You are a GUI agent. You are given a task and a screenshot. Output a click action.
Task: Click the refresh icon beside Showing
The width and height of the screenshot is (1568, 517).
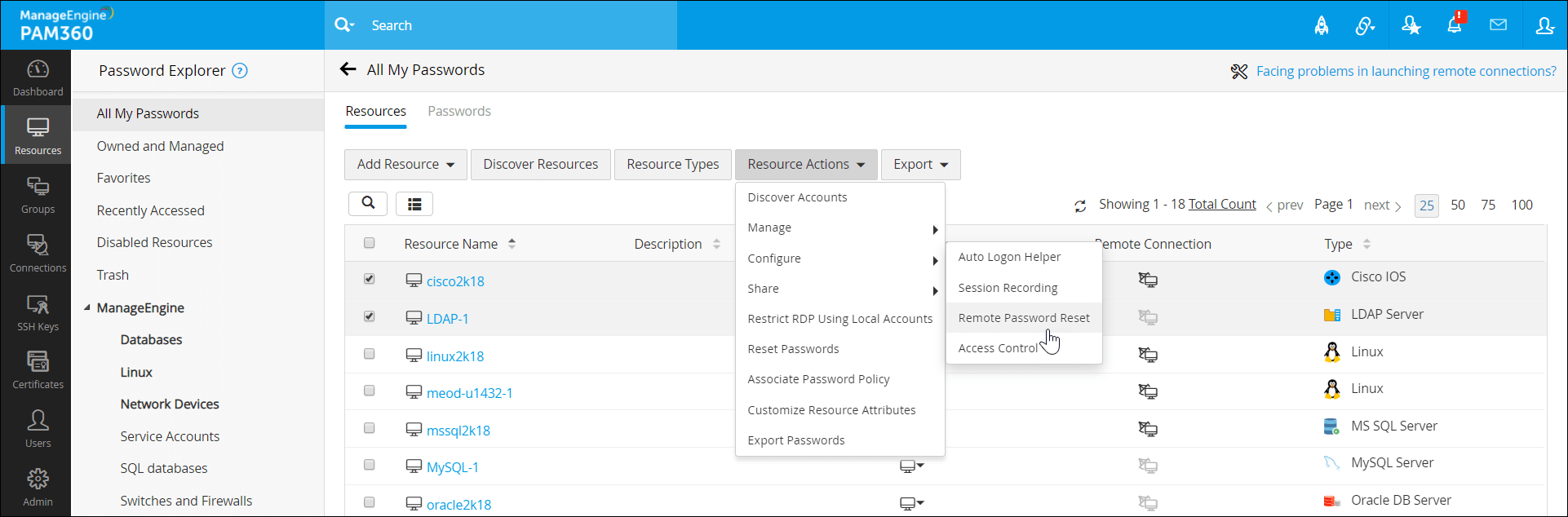pos(1080,206)
